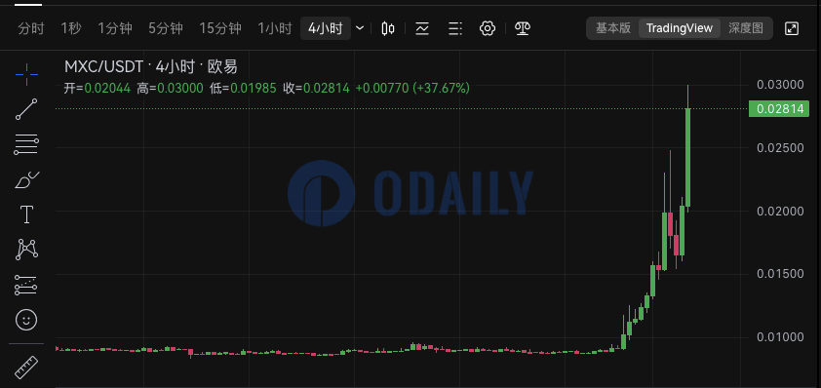Click the +0.00770 (+37.67%) change value
821x388 pixels.
[x=412, y=89]
